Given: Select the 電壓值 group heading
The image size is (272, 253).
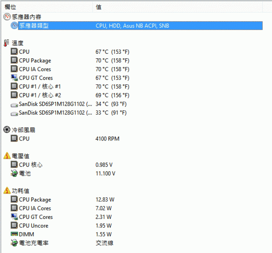Looking at the screenshot, I should (20, 156).
